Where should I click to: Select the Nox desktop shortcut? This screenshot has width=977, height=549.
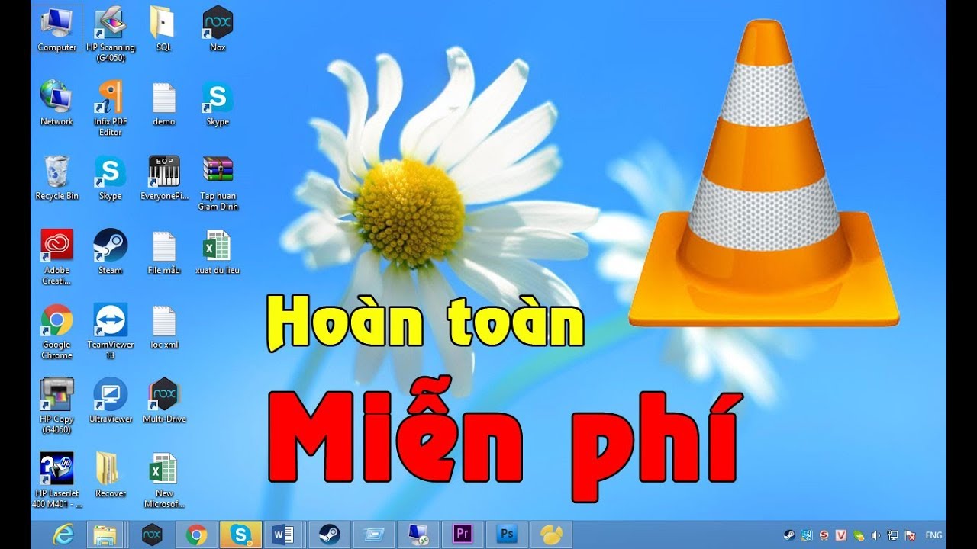pyautogui.click(x=218, y=30)
